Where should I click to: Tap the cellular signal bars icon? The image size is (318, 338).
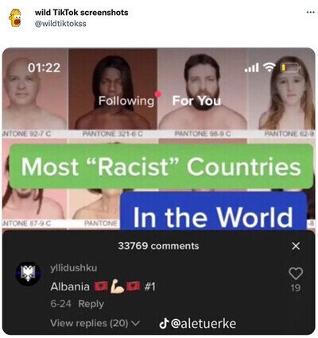point(252,68)
